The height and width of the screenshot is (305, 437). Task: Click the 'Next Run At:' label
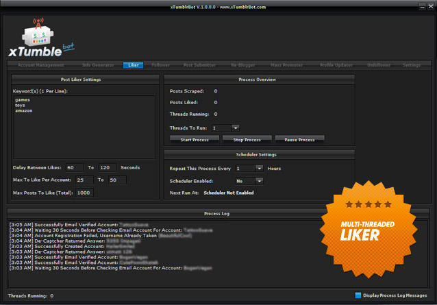(184, 193)
